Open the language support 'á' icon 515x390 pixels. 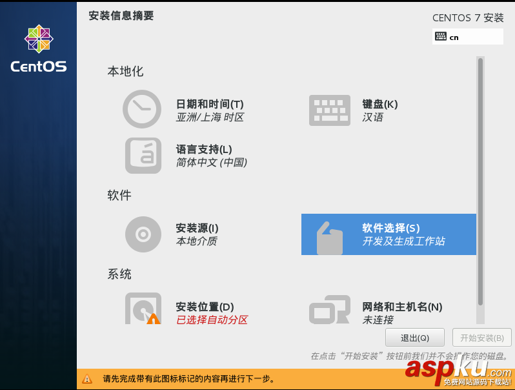coord(143,156)
